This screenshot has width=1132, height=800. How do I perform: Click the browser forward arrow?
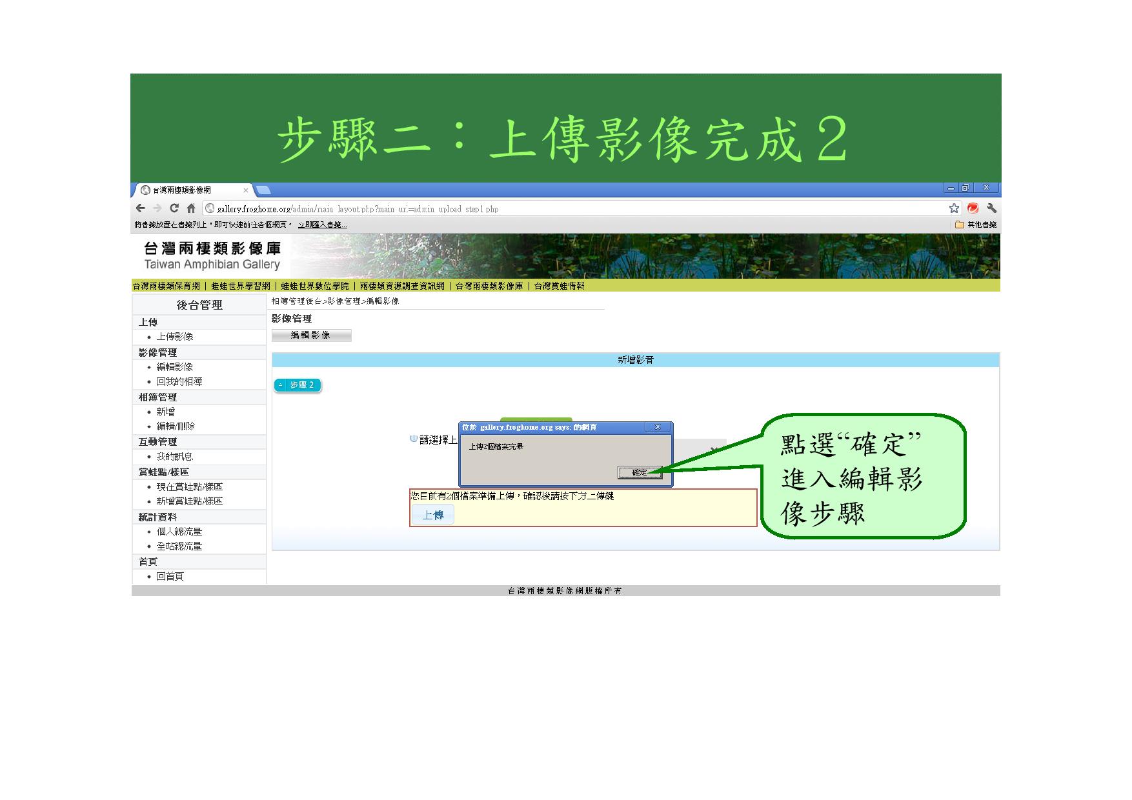pyautogui.click(x=157, y=208)
